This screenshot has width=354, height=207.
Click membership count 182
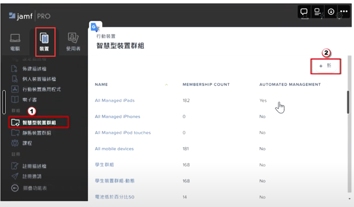[186, 101]
